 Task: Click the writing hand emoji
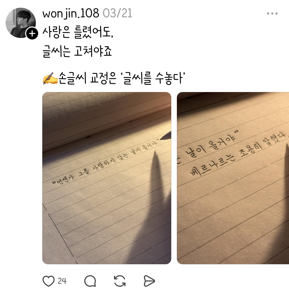(50, 78)
